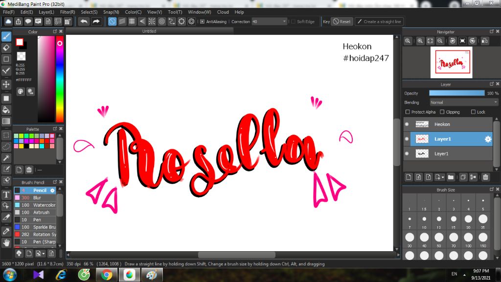Click the Reset key button
501x282 pixels.
tap(342, 22)
